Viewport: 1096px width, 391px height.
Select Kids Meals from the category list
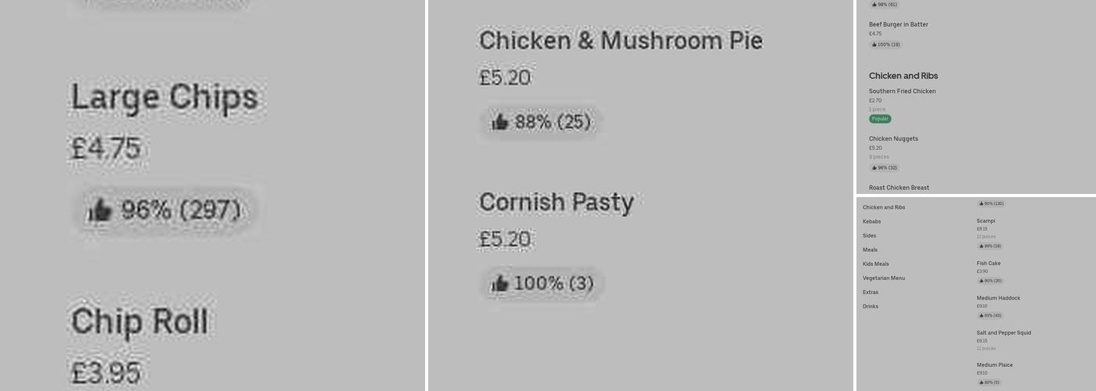875,264
